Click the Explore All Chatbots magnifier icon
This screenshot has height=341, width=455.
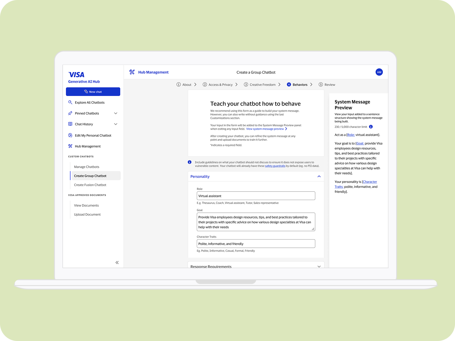pos(70,102)
